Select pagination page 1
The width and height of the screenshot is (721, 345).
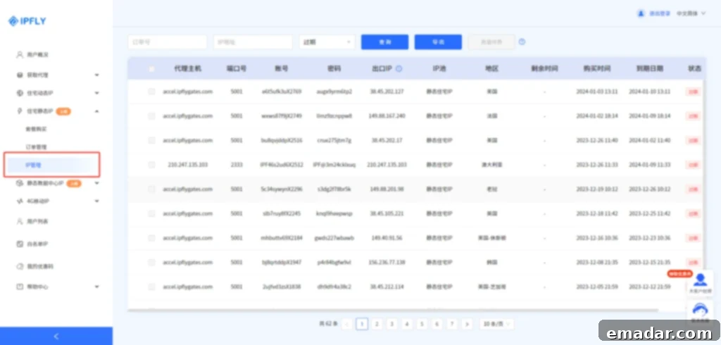tap(363, 325)
